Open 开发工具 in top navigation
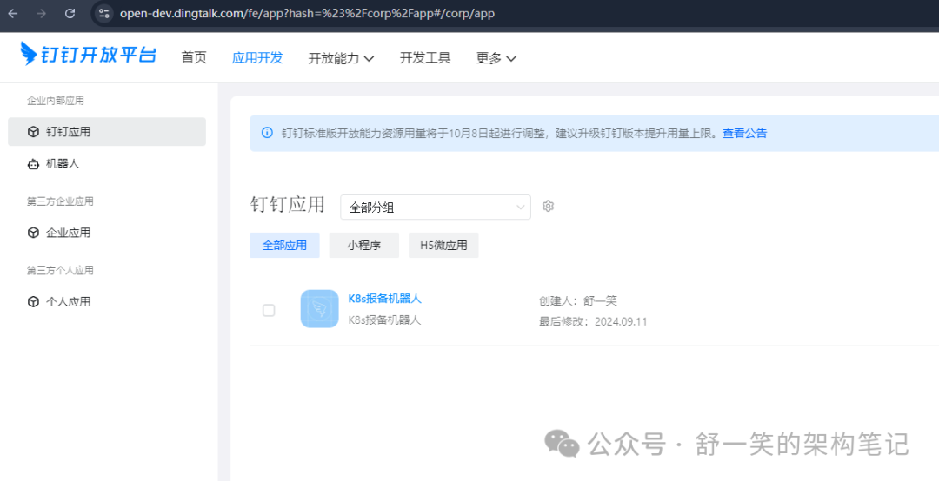Viewport: 939px width, 481px height. (x=425, y=57)
